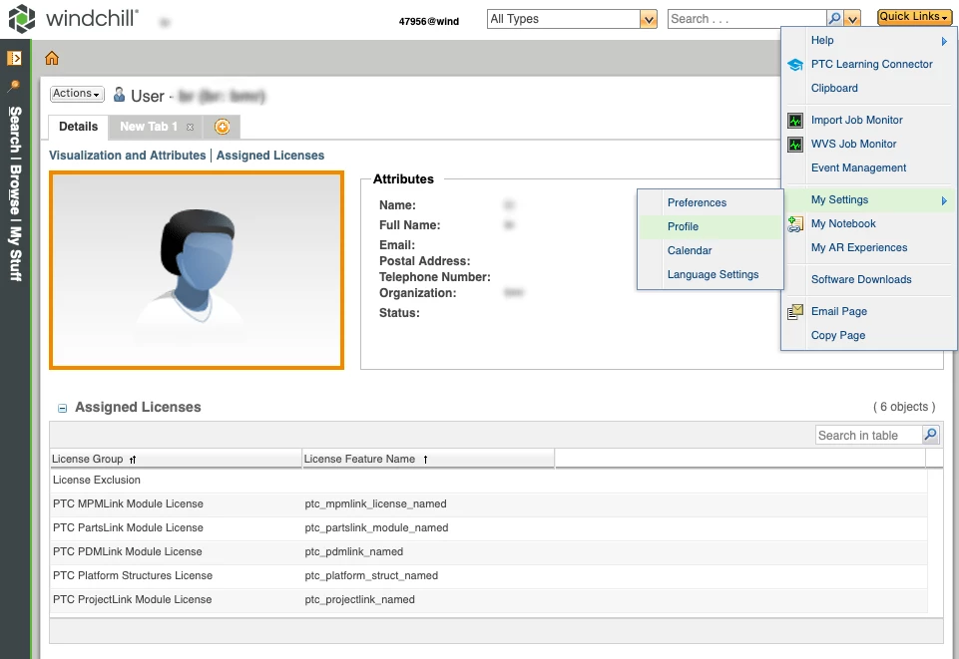Select PTC MPMLink Module License row
The width and height of the screenshot is (959, 659).
tap(489, 504)
